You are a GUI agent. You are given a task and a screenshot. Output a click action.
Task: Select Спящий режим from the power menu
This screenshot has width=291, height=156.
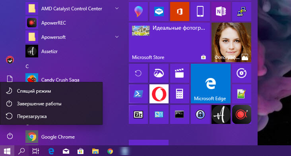pos(51,91)
